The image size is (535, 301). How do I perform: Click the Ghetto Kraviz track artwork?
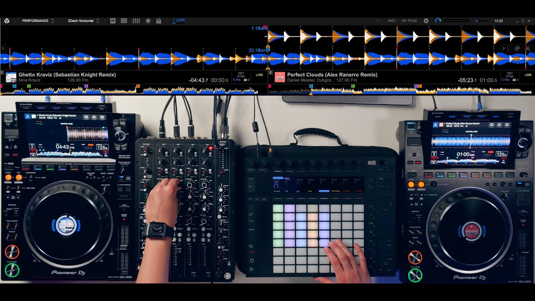(x=11, y=77)
